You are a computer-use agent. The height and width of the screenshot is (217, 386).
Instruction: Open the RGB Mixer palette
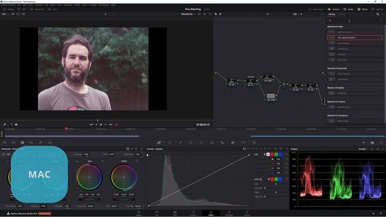40,142
